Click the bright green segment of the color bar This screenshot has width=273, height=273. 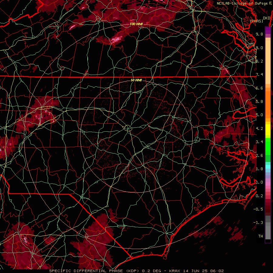point(268,146)
